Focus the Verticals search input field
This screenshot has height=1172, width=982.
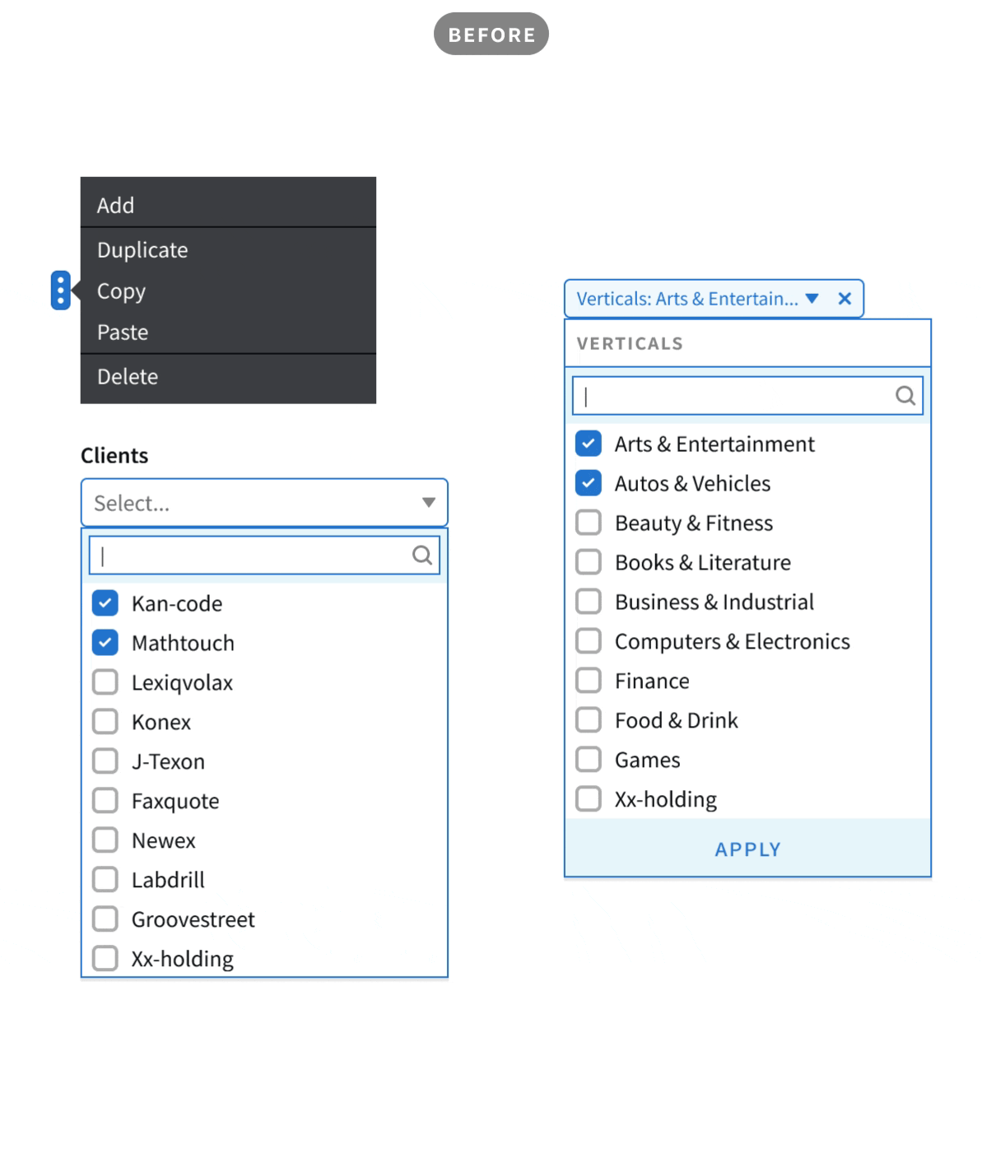click(733, 396)
